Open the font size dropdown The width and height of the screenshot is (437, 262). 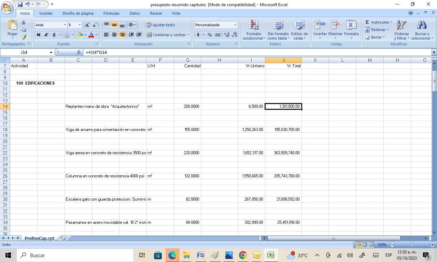80,25
